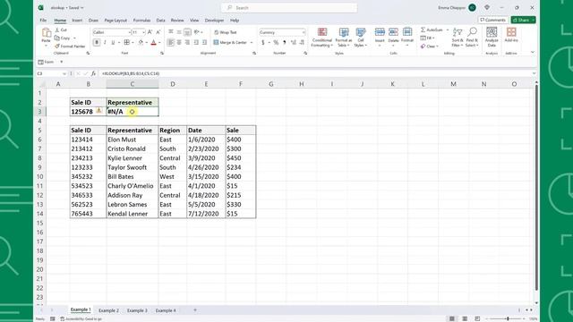The width and height of the screenshot is (573, 322).
Task: Increase font size with the large A
Action: click(150, 32)
